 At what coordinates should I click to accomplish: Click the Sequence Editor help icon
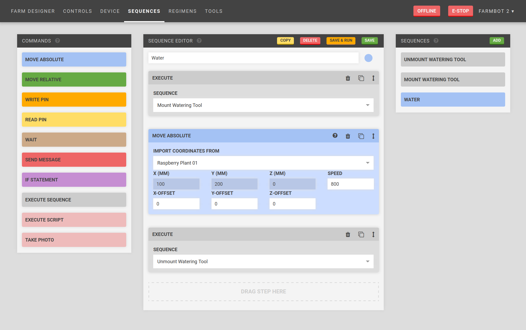point(199,41)
